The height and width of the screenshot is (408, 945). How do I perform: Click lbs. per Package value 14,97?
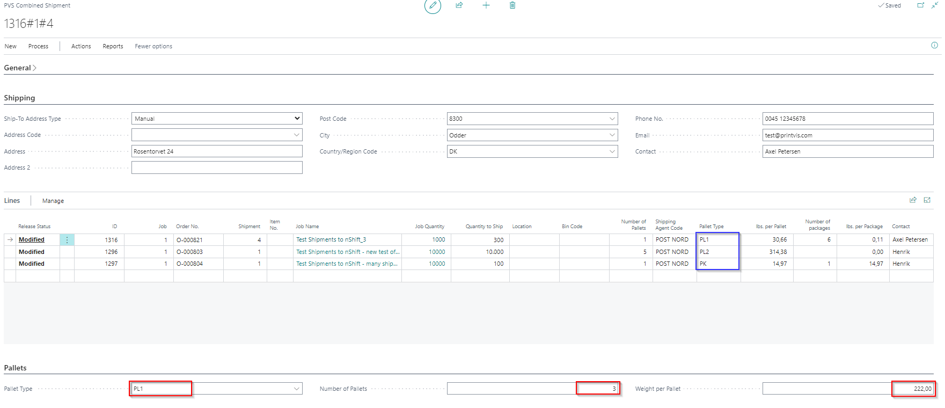876,264
